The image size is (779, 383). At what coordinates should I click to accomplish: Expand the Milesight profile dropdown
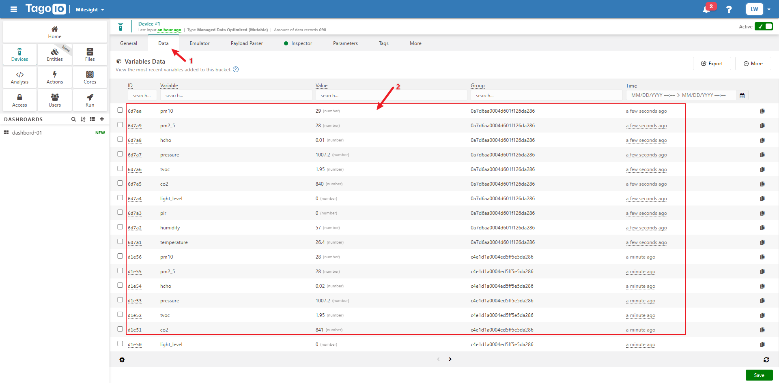(90, 9)
